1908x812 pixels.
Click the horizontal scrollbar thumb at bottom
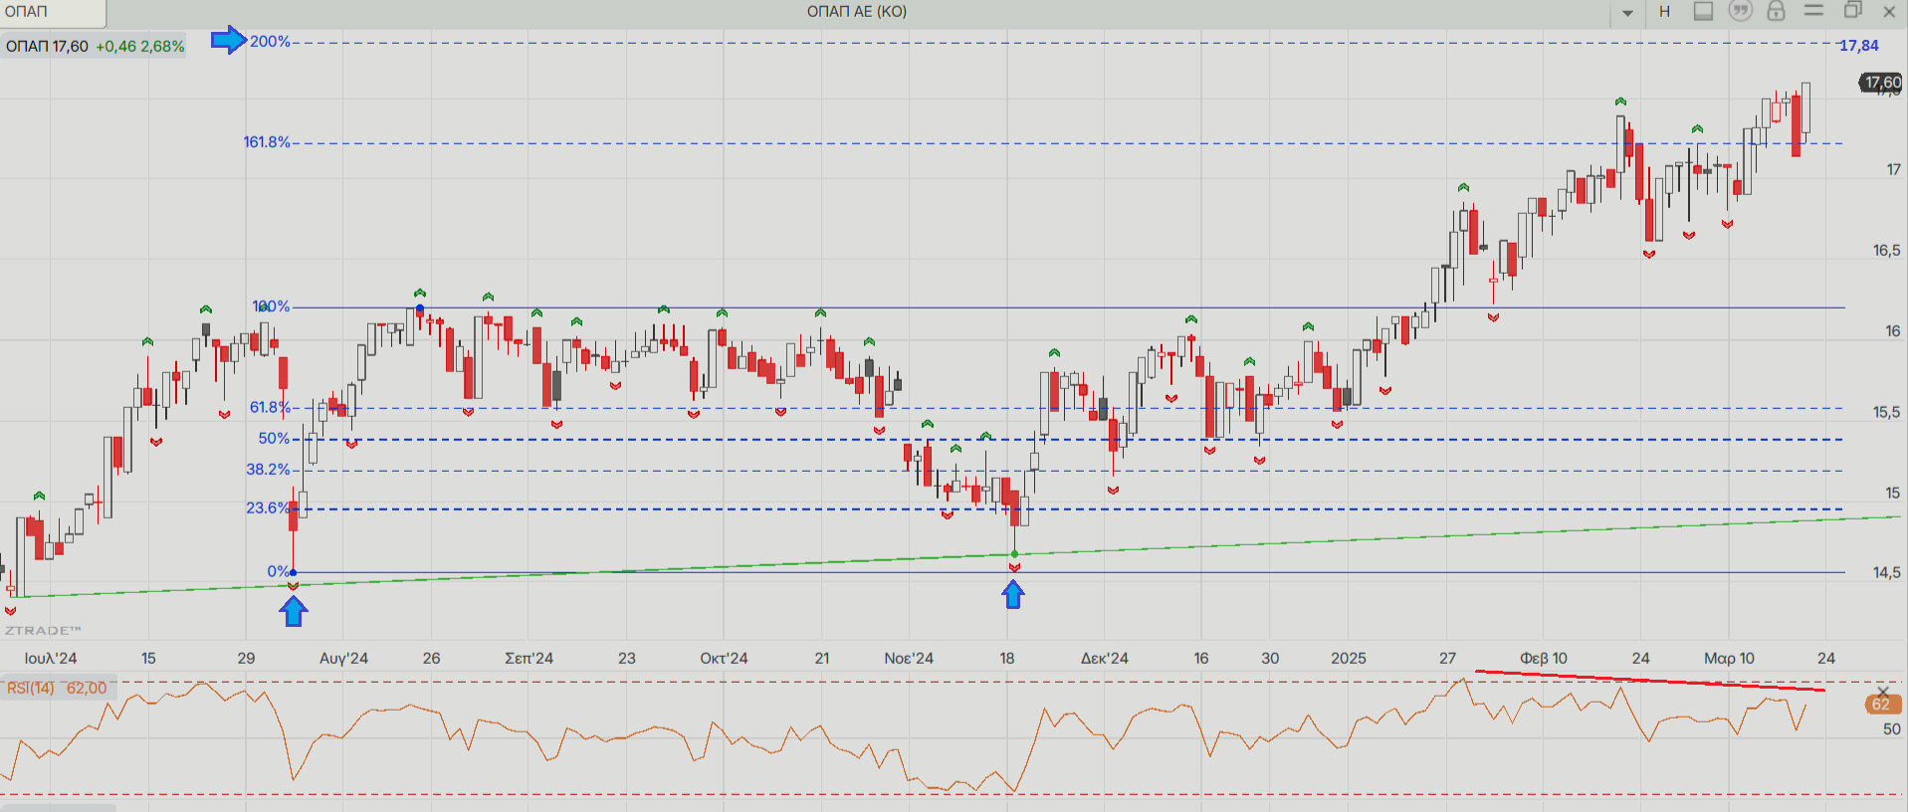coord(58,807)
